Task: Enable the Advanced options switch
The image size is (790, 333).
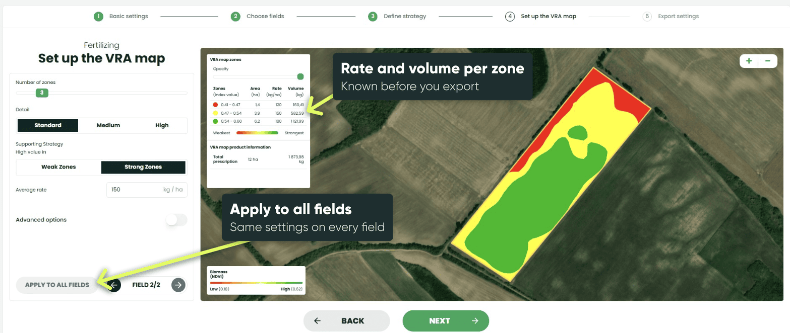Action: [x=177, y=220]
